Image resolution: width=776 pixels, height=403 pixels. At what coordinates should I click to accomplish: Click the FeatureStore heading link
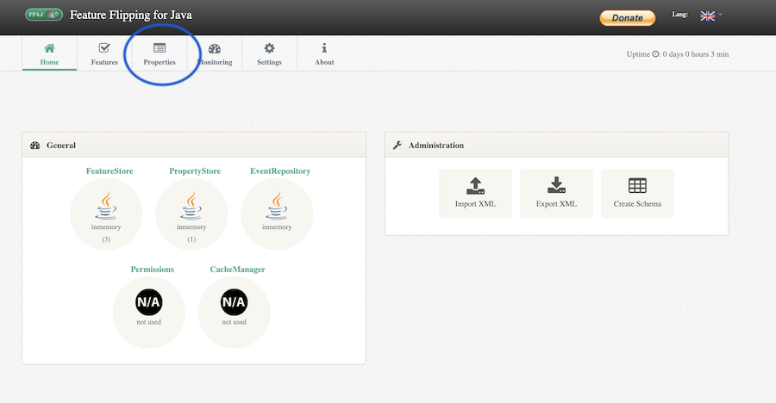pos(110,171)
